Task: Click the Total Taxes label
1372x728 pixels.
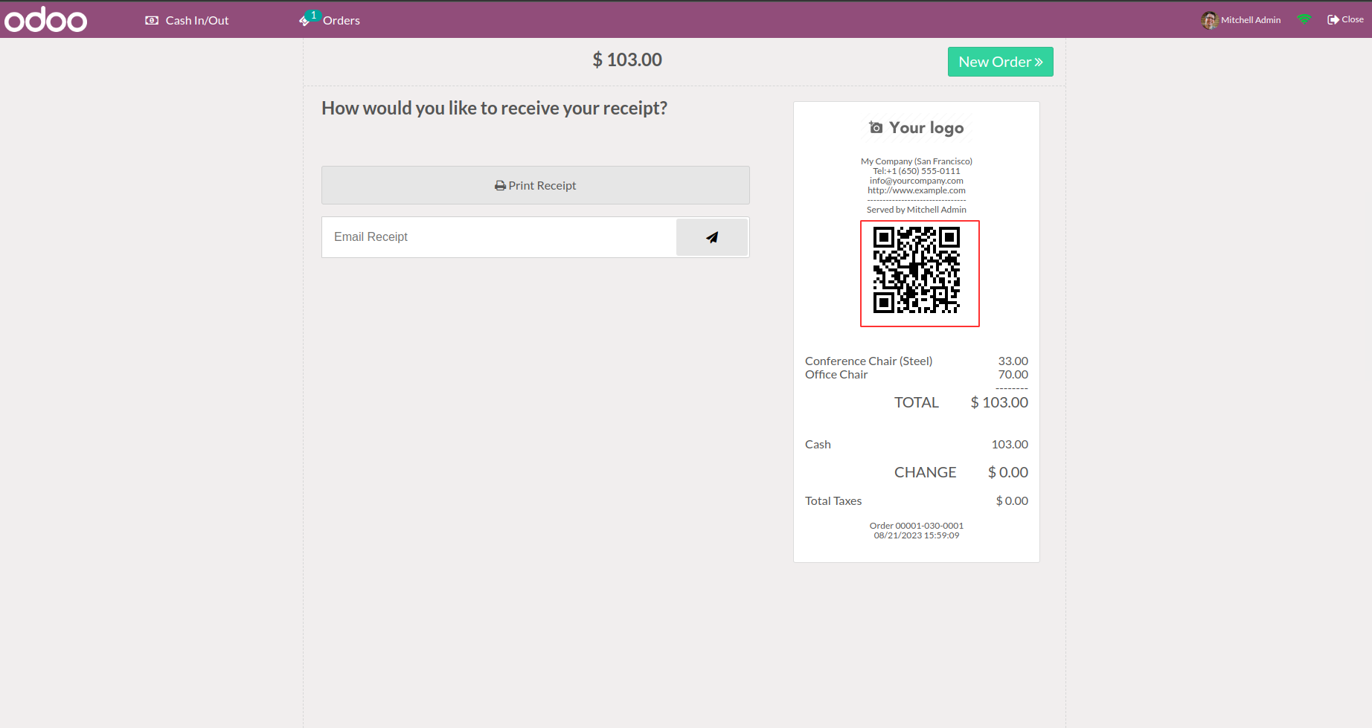Action: pos(833,501)
